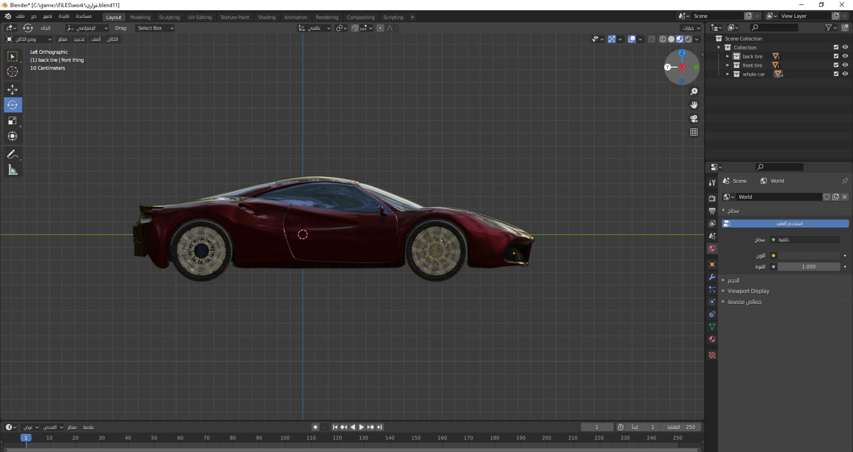The height and width of the screenshot is (452, 853).
Task: Open the Particle Properties tab
Action: [x=712, y=289]
